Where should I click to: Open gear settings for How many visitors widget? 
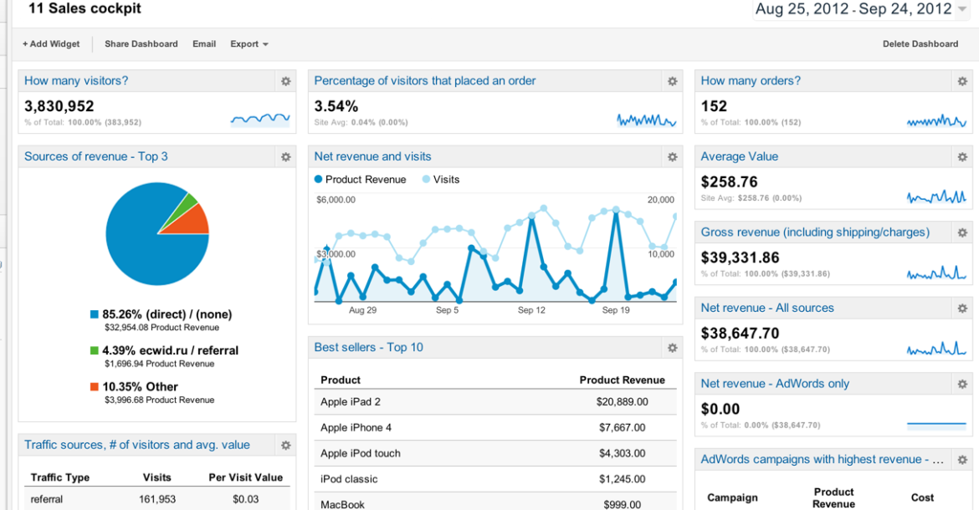click(286, 81)
